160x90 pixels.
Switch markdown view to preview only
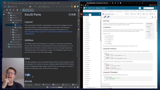(x=74, y=14)
